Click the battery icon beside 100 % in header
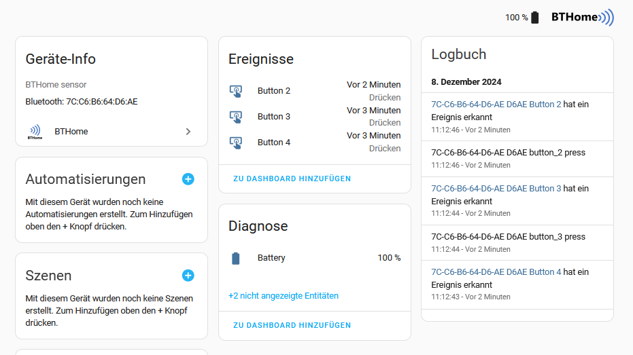633x355 pixels. (x=535, y=18)
